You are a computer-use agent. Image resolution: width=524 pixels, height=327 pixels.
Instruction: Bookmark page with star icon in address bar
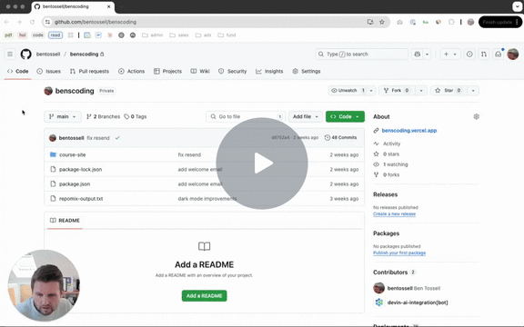point(382,22)
